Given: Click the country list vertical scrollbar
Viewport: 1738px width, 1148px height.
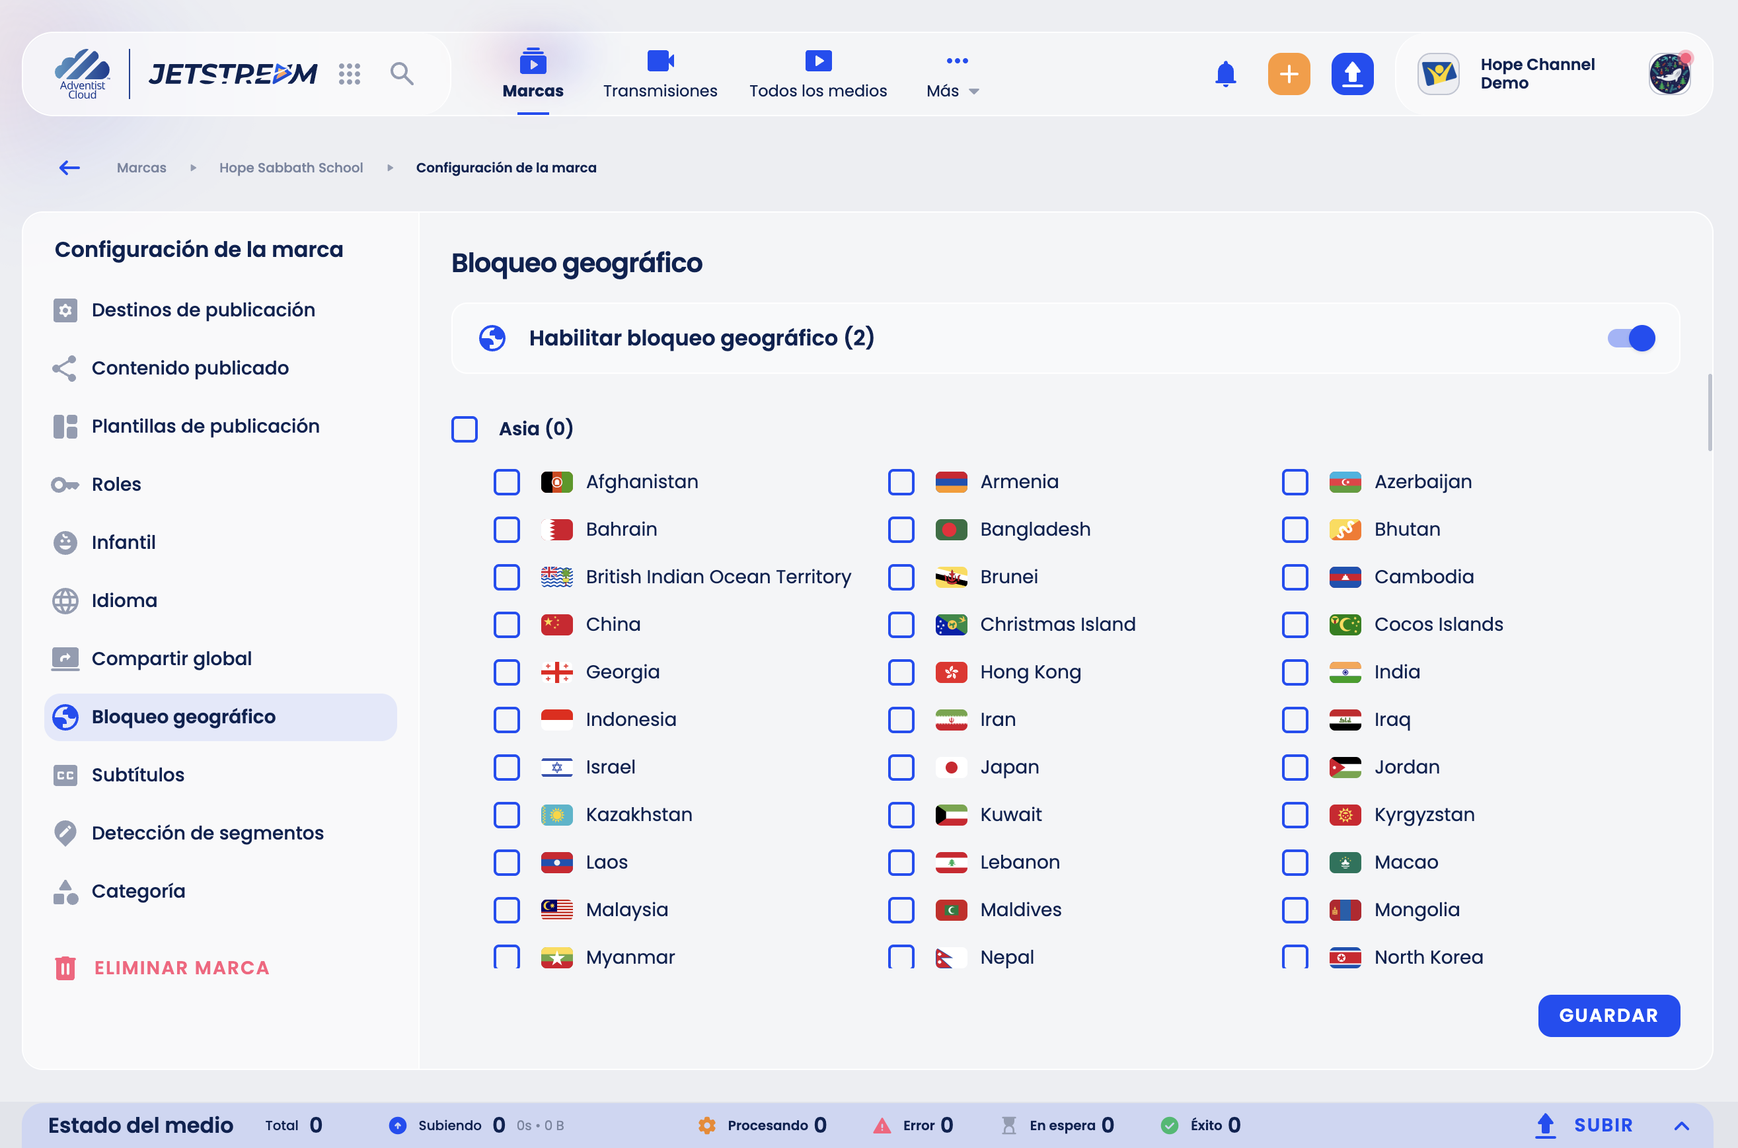Looking at the screenshot, I should click(x=1710, y=413).
